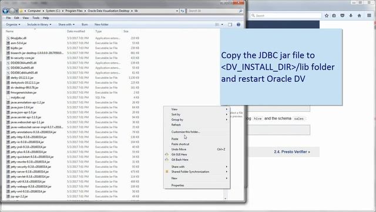The height and width of the screenshot is (212, 376).
Task: Open the address bar history dropdown
Action: click(x=177, y=11)
